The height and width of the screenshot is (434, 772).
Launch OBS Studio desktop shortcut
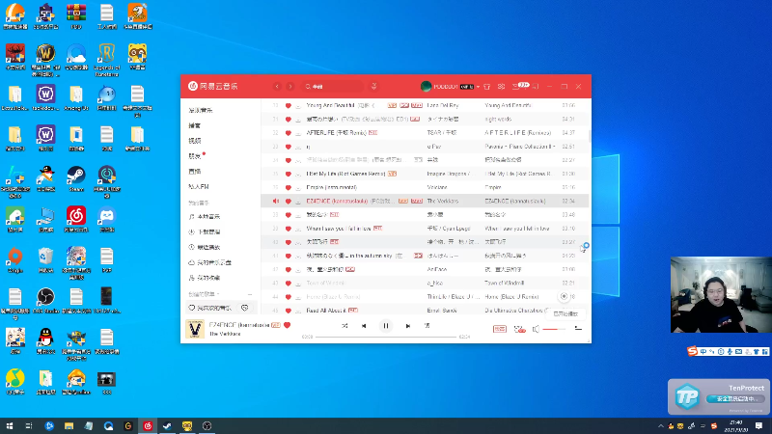click(x=45, y=301)
